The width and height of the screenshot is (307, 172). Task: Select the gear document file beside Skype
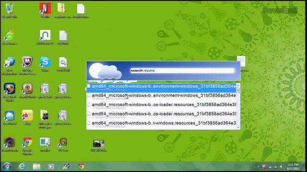tap(63, 64)
